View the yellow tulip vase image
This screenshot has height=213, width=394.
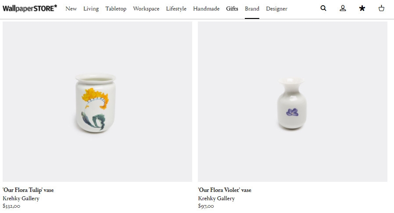[97, 101]
